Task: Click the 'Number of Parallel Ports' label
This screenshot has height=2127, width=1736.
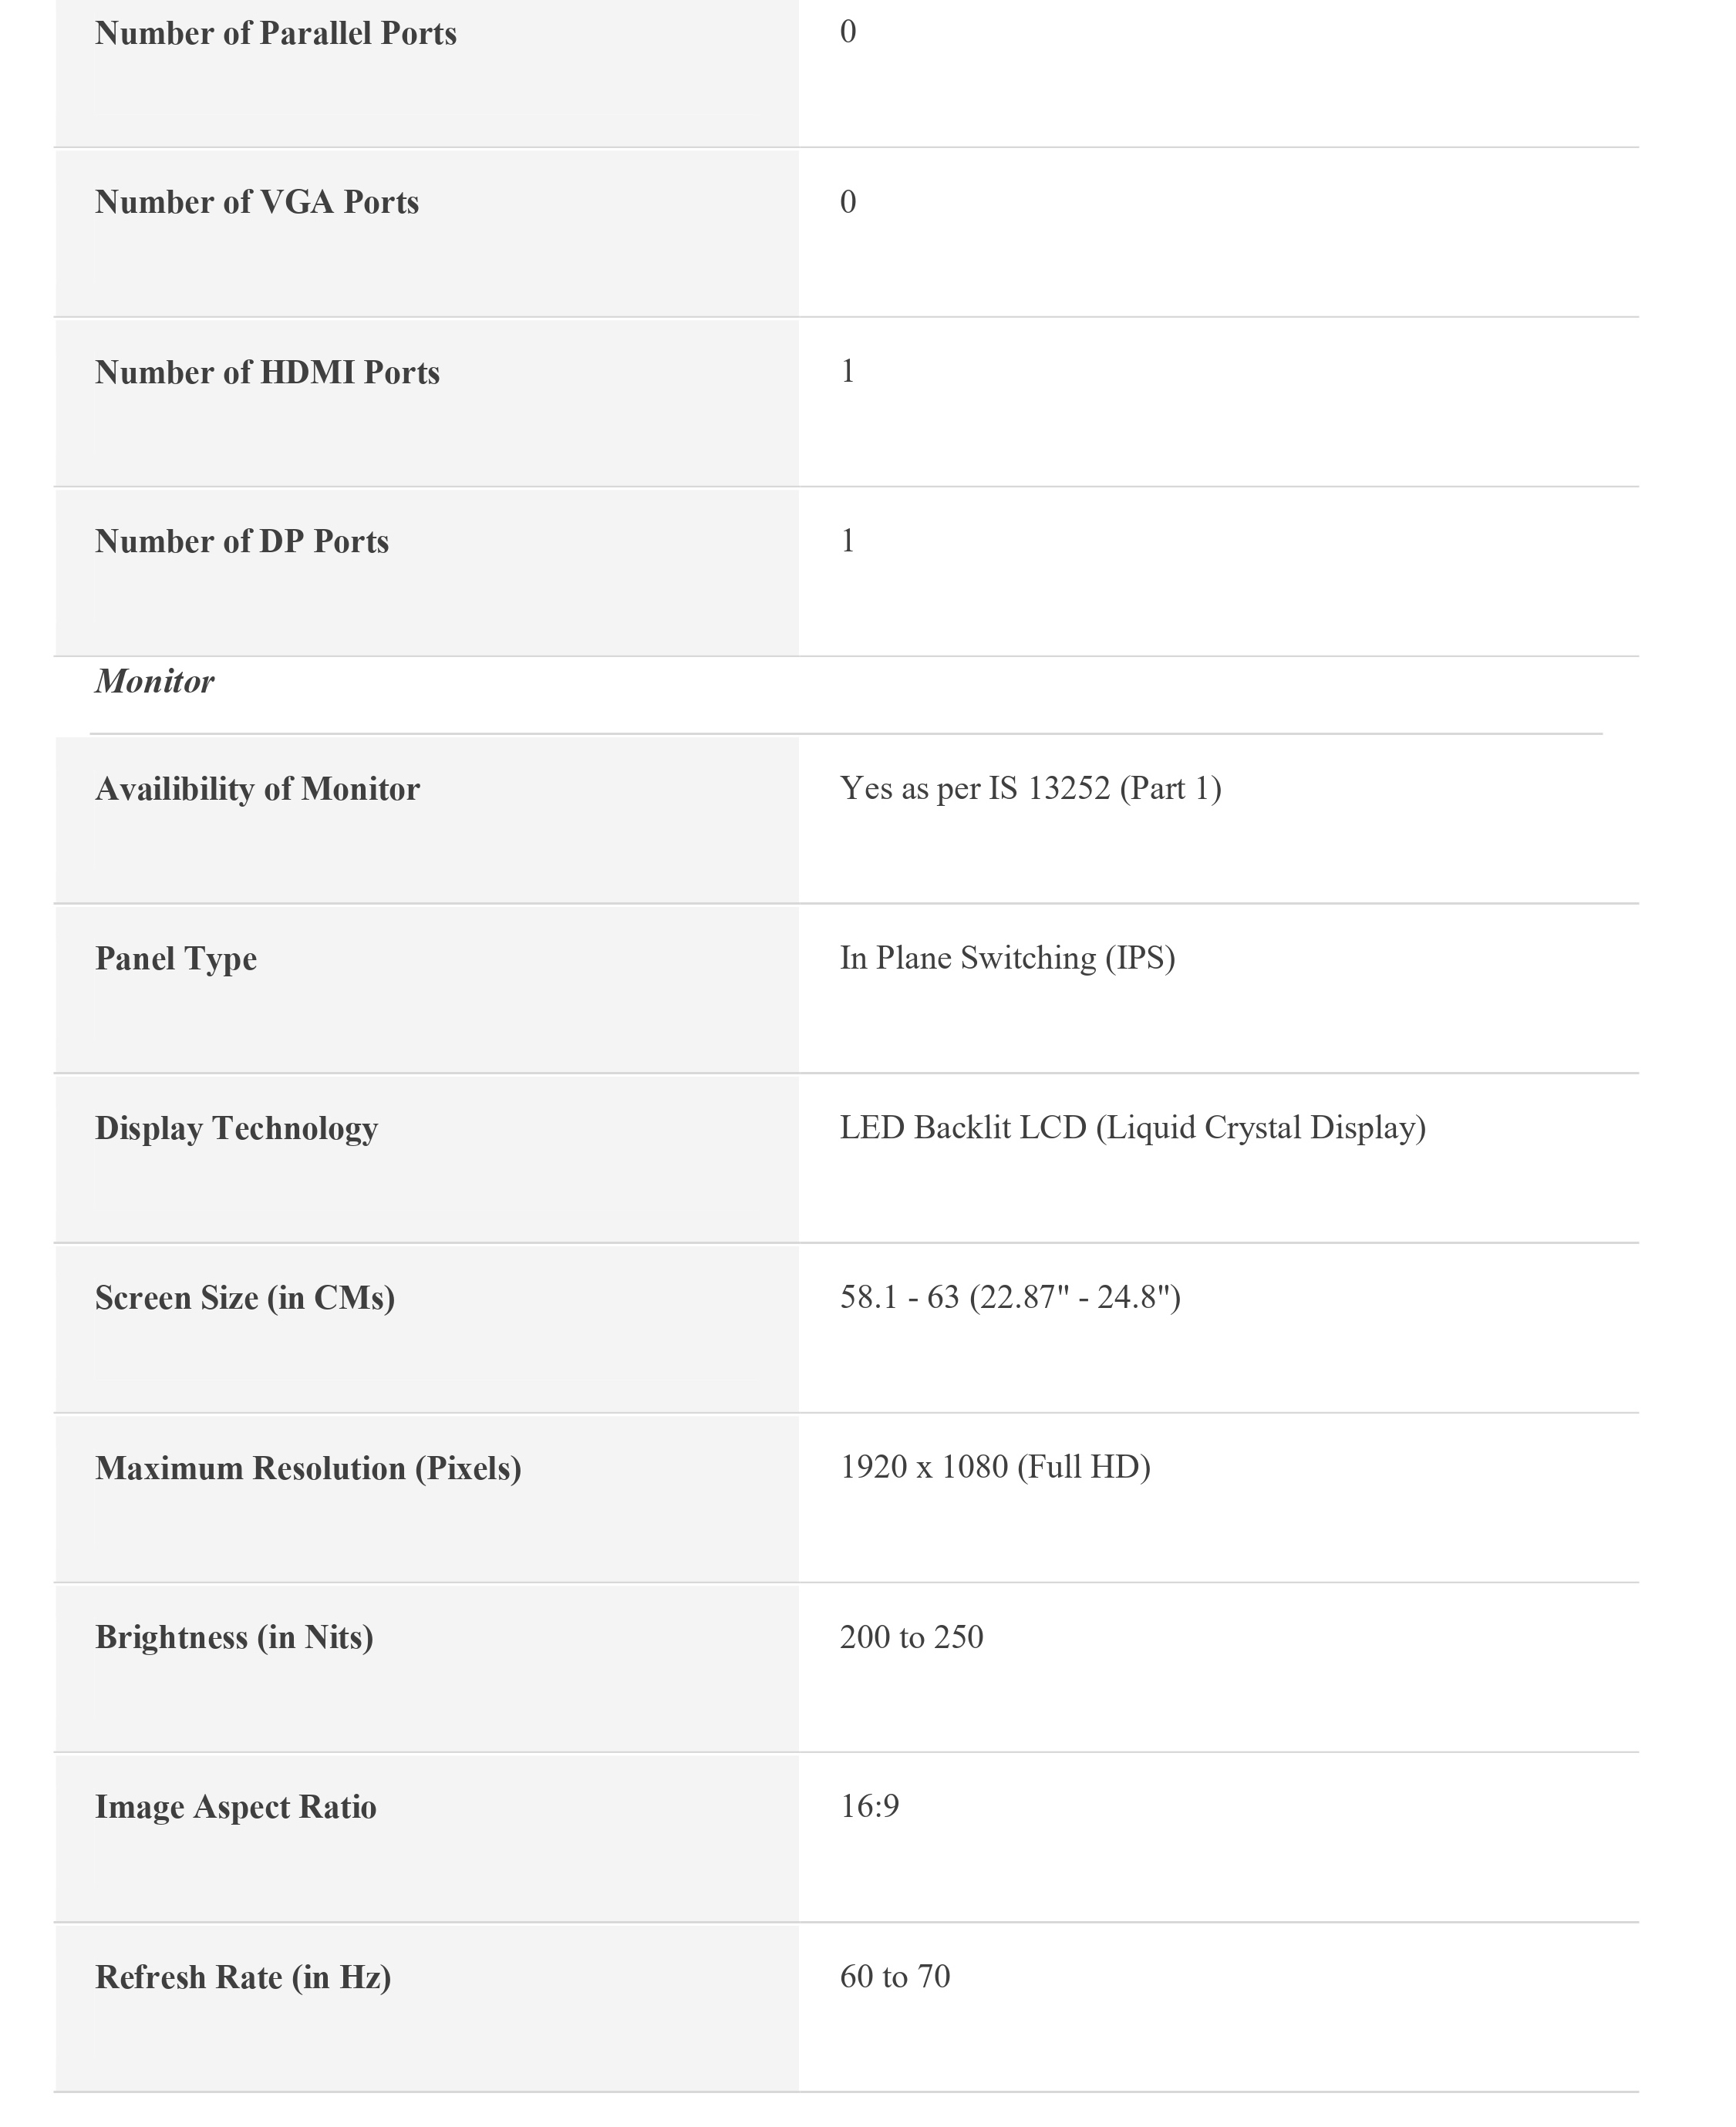Action: (275, 33)
